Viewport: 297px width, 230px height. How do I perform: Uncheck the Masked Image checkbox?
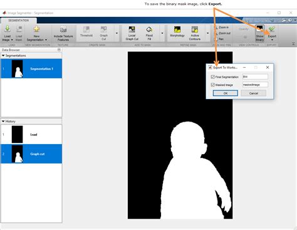tap(212, 85)
